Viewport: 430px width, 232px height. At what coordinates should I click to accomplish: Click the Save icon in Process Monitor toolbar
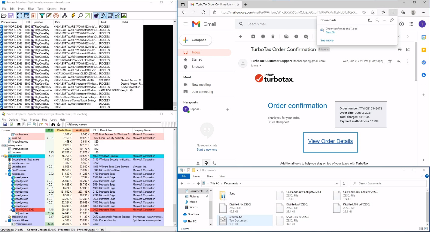[11, 16]
